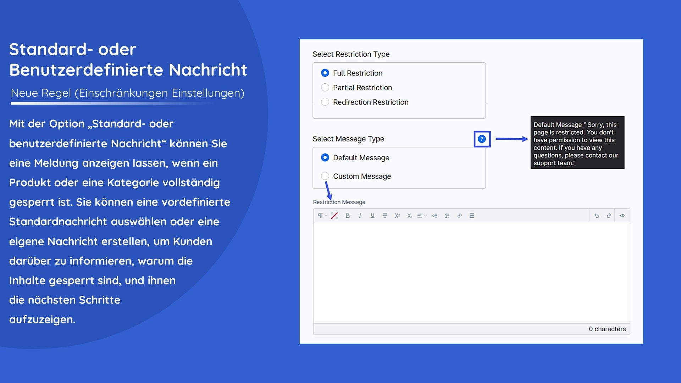681x383 pixels.
Task: Toggle strikethrough formatting in editor
Action: click(385, 216)
